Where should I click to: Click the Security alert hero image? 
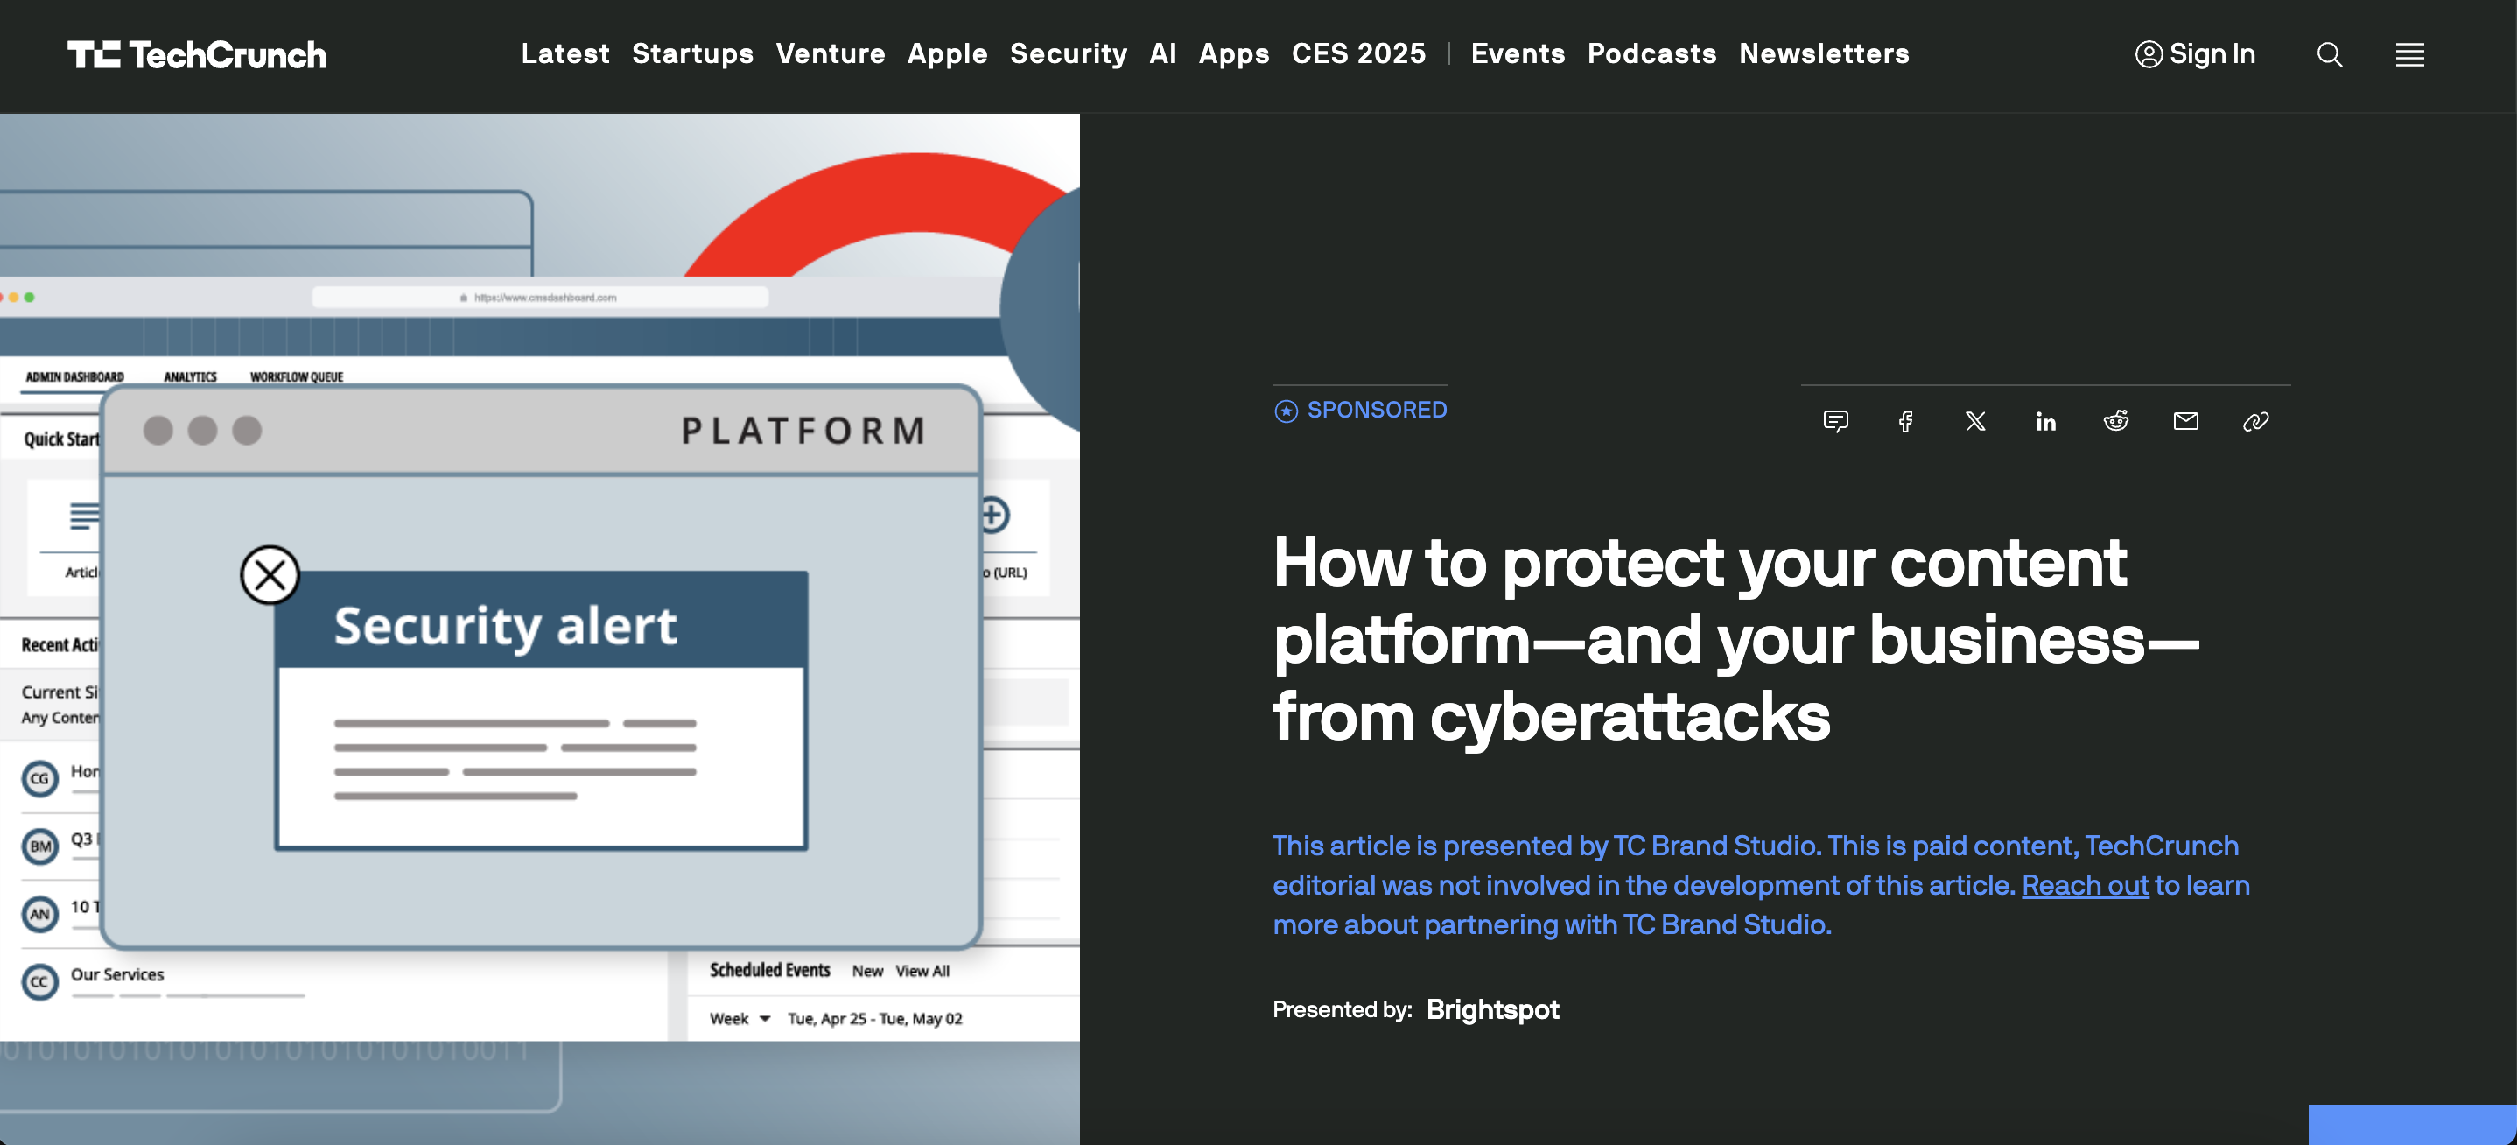[x=539, y=625]
